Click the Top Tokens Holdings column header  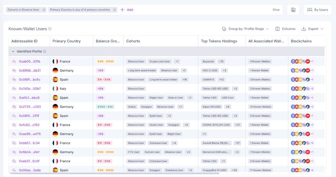pos(219,41)
